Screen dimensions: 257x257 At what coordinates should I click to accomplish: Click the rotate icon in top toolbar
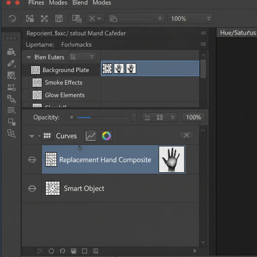pyautogui.click(x=12, y=19)
